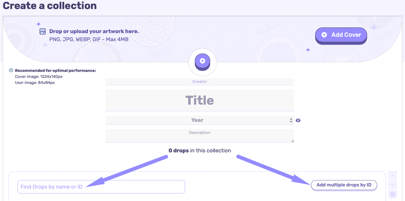The image size is (405, 201).
Task: Click the Year stepper down arrow
Action: [x=291, y=122]
